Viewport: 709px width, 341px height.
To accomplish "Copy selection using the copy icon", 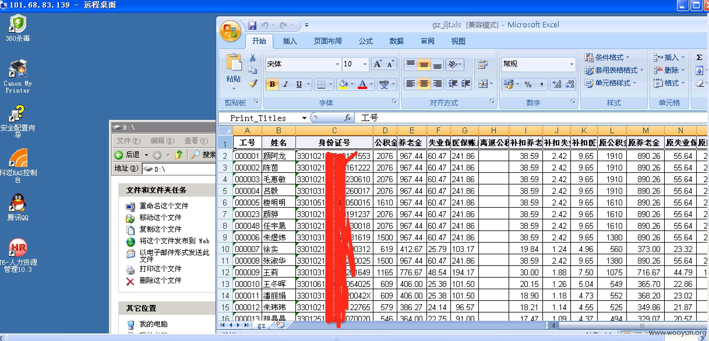I will click(253, 70).
